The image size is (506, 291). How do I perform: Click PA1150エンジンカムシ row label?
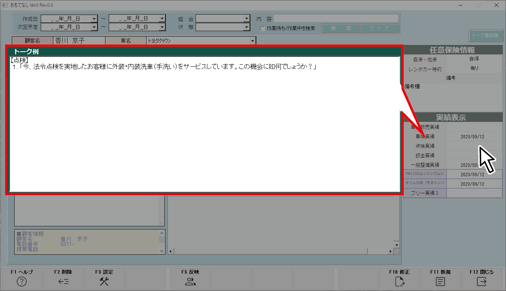click(425, 174)
